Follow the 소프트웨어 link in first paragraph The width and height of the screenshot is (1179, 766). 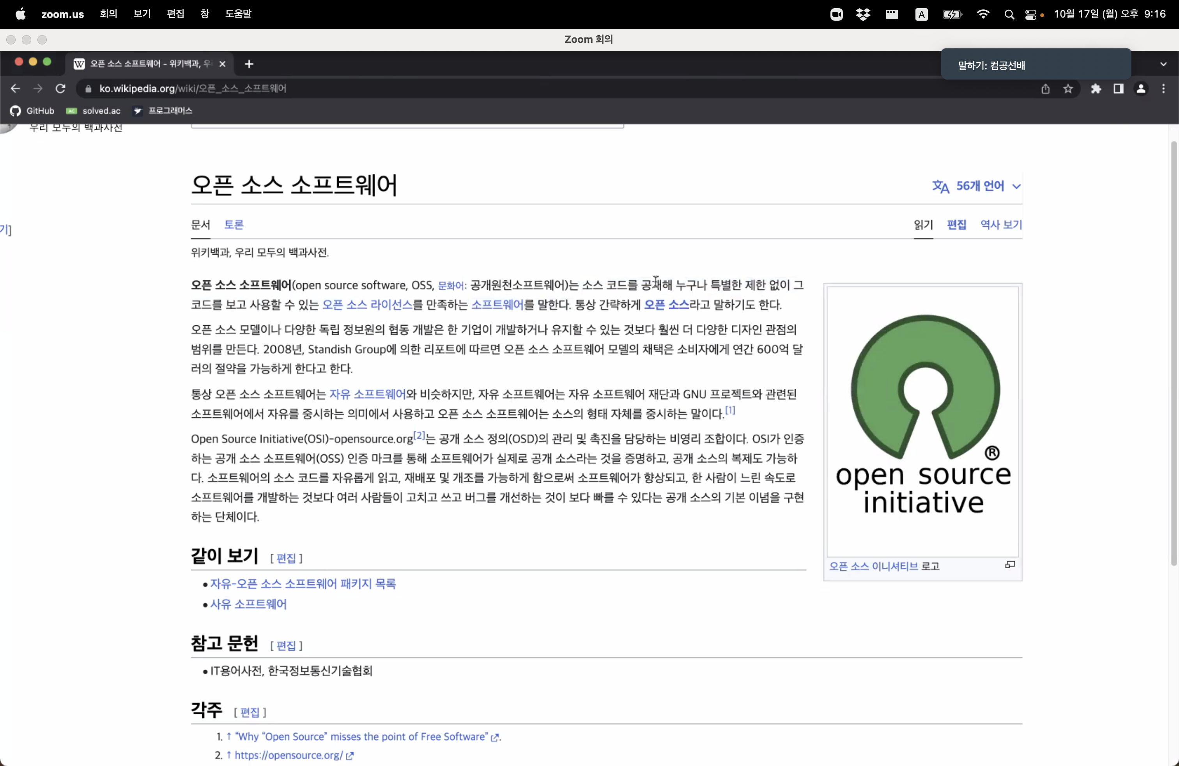tap(497, 305)
